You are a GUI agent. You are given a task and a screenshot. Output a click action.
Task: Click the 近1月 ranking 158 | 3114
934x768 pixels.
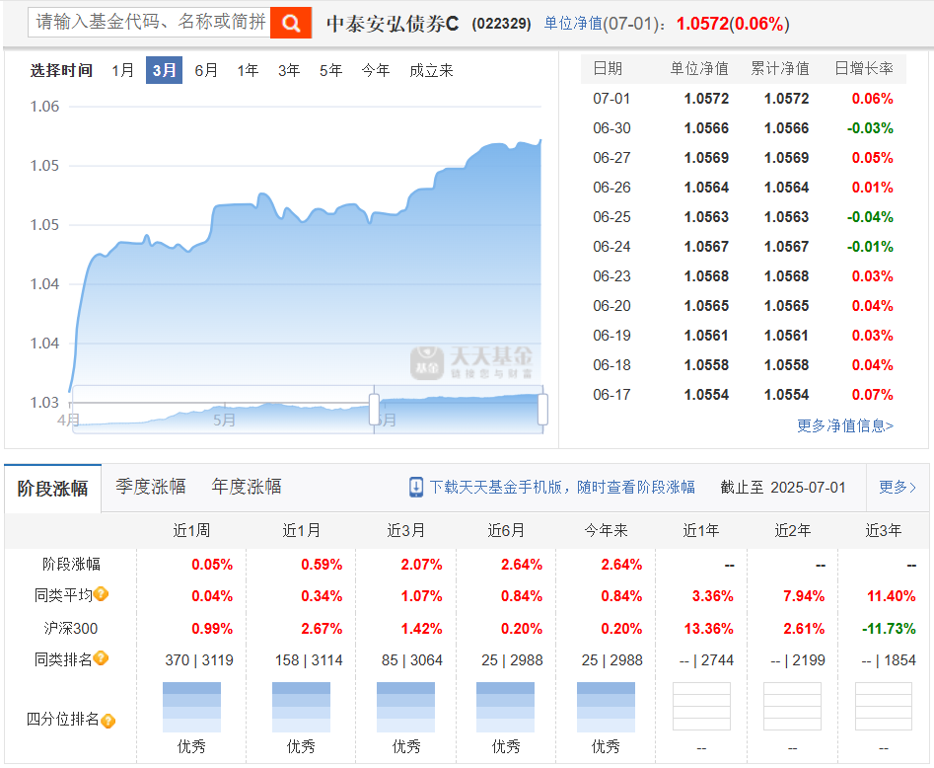(309, 660)
